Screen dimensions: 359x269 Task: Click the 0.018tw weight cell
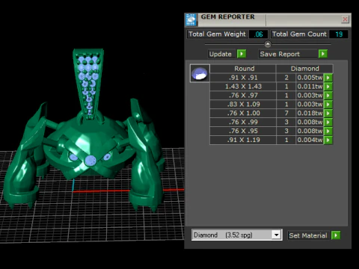[310, 114]
